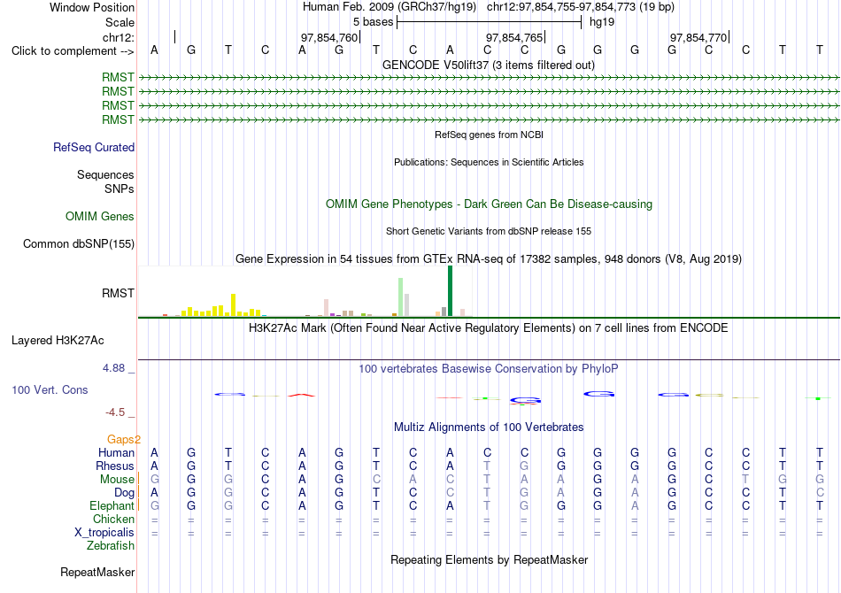Click the 100 Vert. Cons label
This screenshot has width=841, height=593.
50,389
